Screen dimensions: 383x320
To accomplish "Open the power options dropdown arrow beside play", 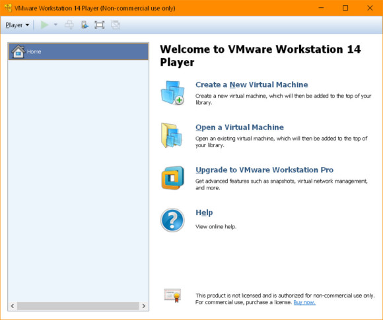I will (55, 24).
